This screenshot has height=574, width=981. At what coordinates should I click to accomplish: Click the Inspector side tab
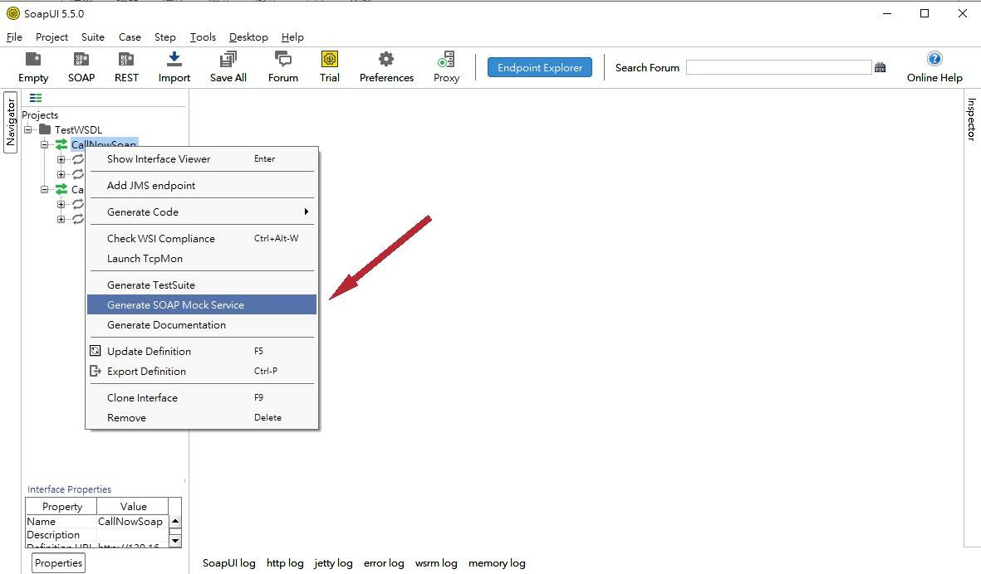point(971,119)
